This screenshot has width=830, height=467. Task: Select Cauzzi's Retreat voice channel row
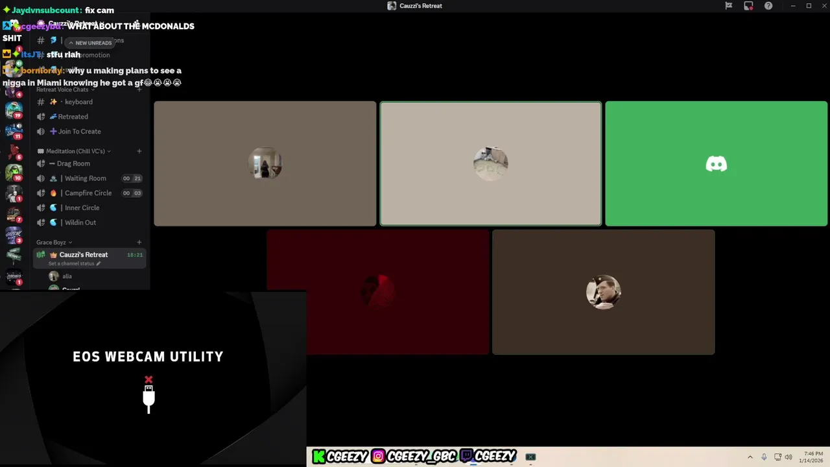point(89,258)
